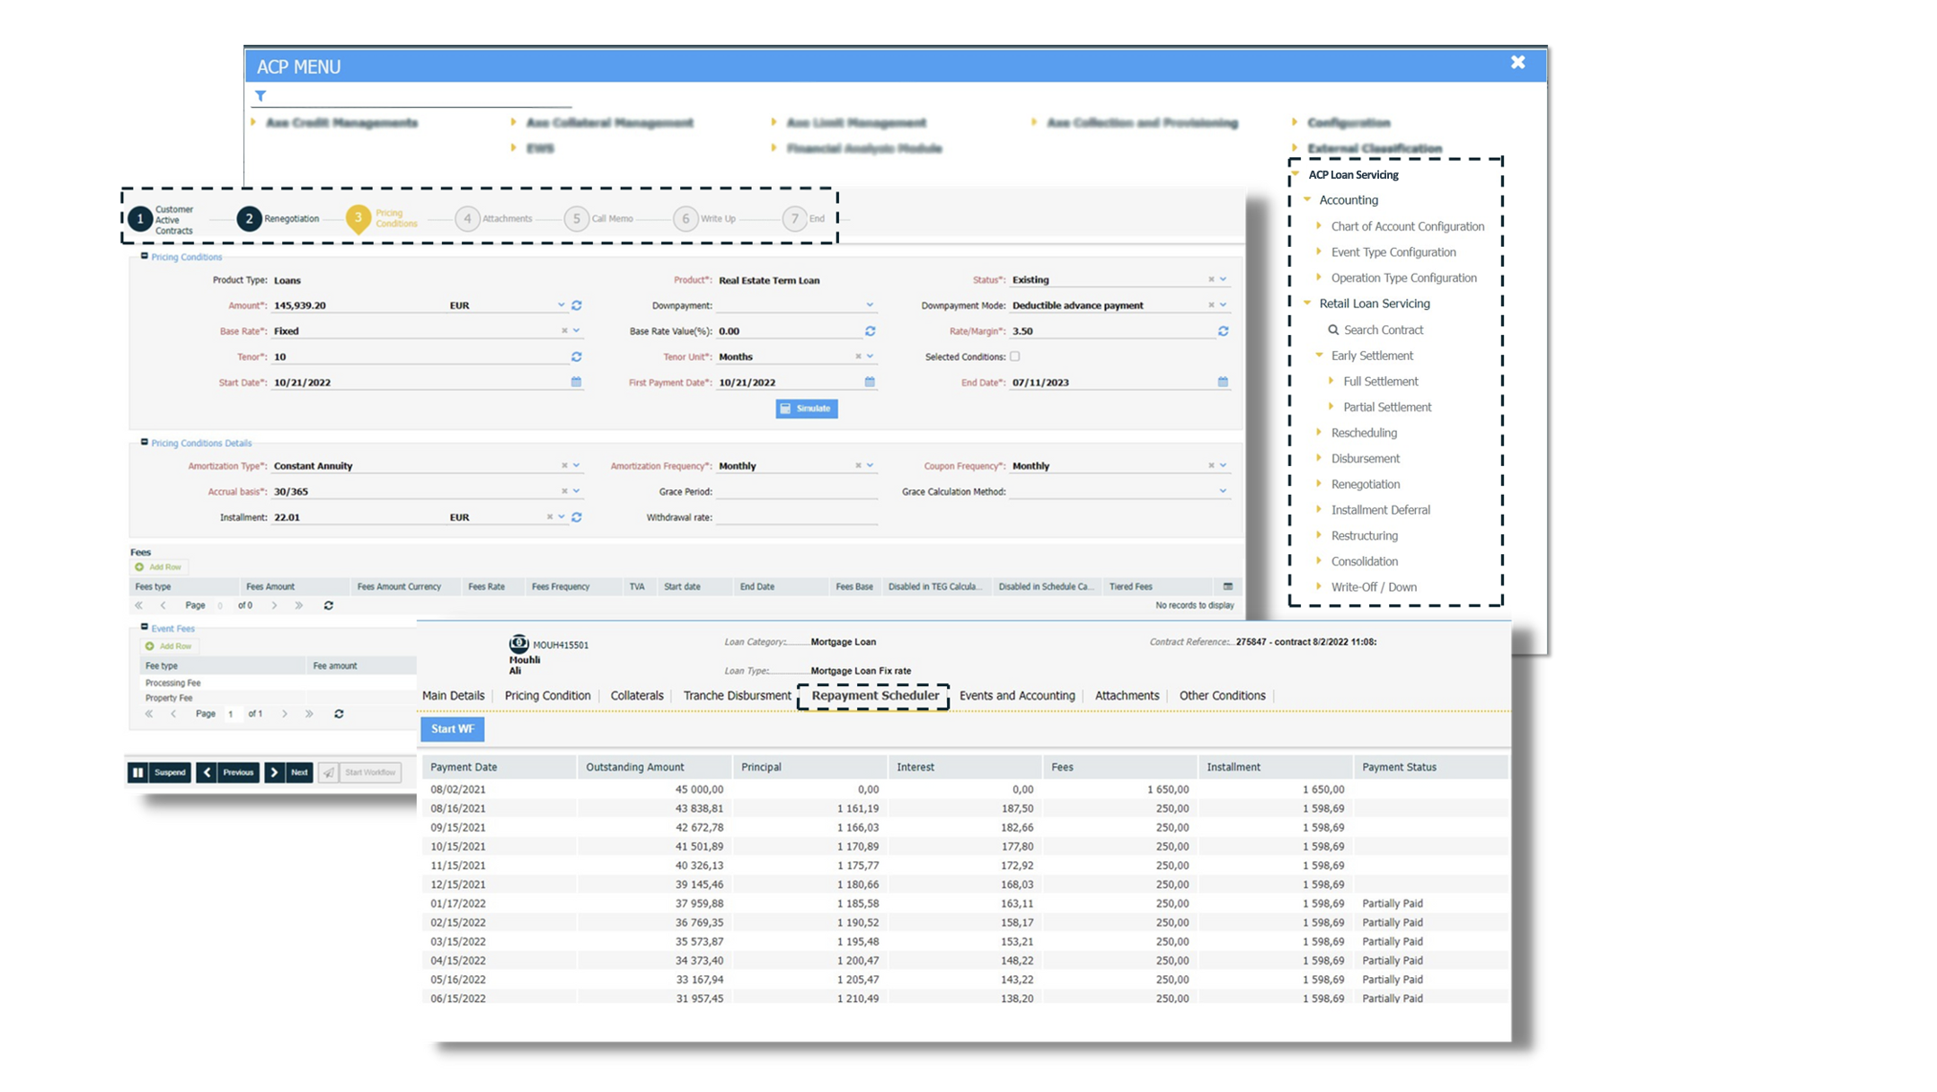
Task: Open the Amortization Frequency dropdown
Action: pyautogui.click(x=871, y=465)
